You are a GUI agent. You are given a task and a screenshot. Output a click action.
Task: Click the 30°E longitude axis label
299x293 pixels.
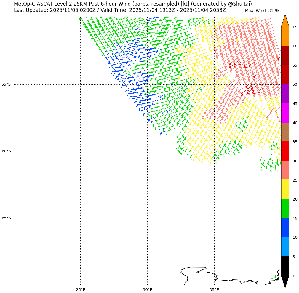(148, 289)
